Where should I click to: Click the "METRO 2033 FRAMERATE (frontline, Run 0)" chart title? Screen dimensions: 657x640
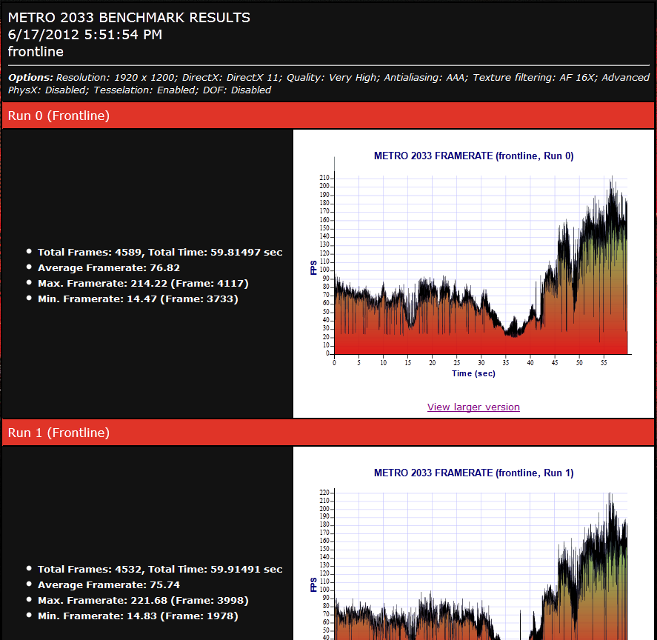(473, 156)
